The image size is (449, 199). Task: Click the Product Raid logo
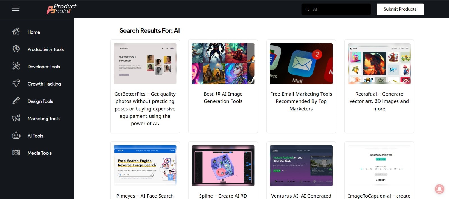(x=61, y=9)
